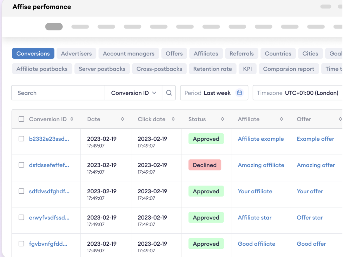This screenshot has width=346, height=257.
Task: Click into the Search input field
Action: click(58, 93)
